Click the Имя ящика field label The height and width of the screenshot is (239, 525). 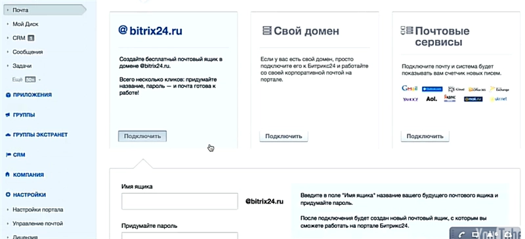pyautogui.click(x=137, y=187)
